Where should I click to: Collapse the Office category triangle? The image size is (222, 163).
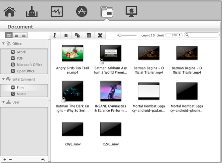[3, 44]
